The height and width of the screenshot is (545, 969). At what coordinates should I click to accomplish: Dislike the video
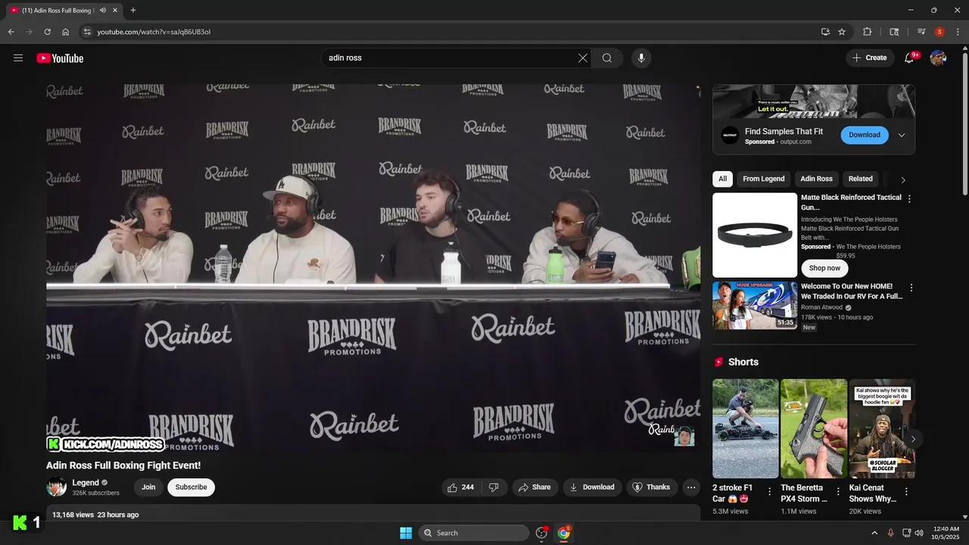[x=494, y=487]
